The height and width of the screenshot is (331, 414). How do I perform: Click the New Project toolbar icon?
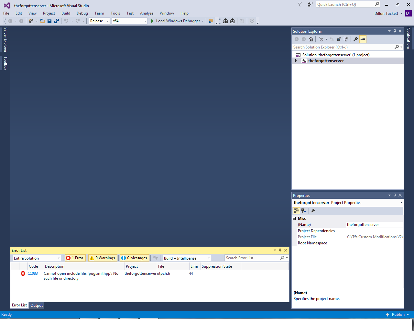[31, 21]
